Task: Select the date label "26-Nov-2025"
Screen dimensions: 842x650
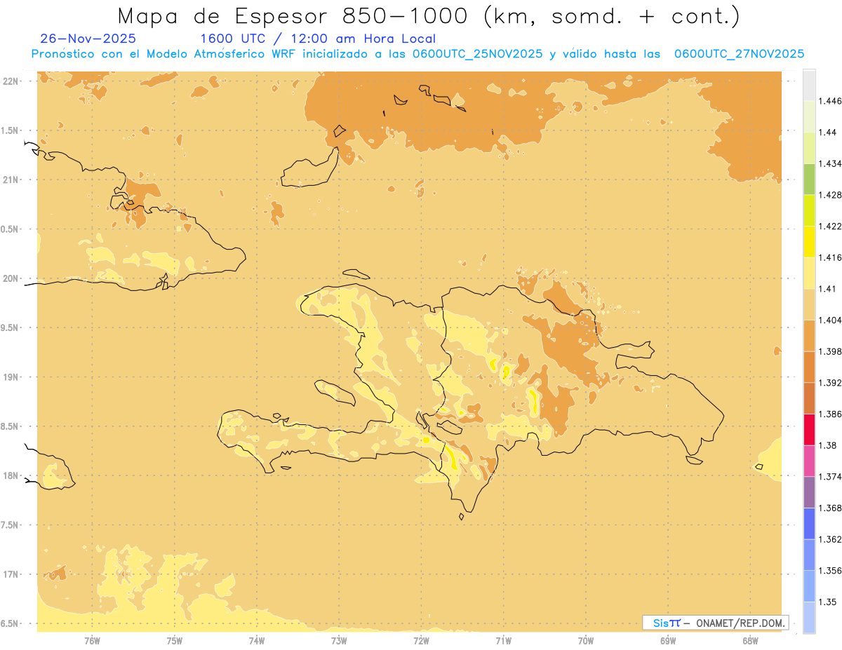Action: [x=88, y=39]
